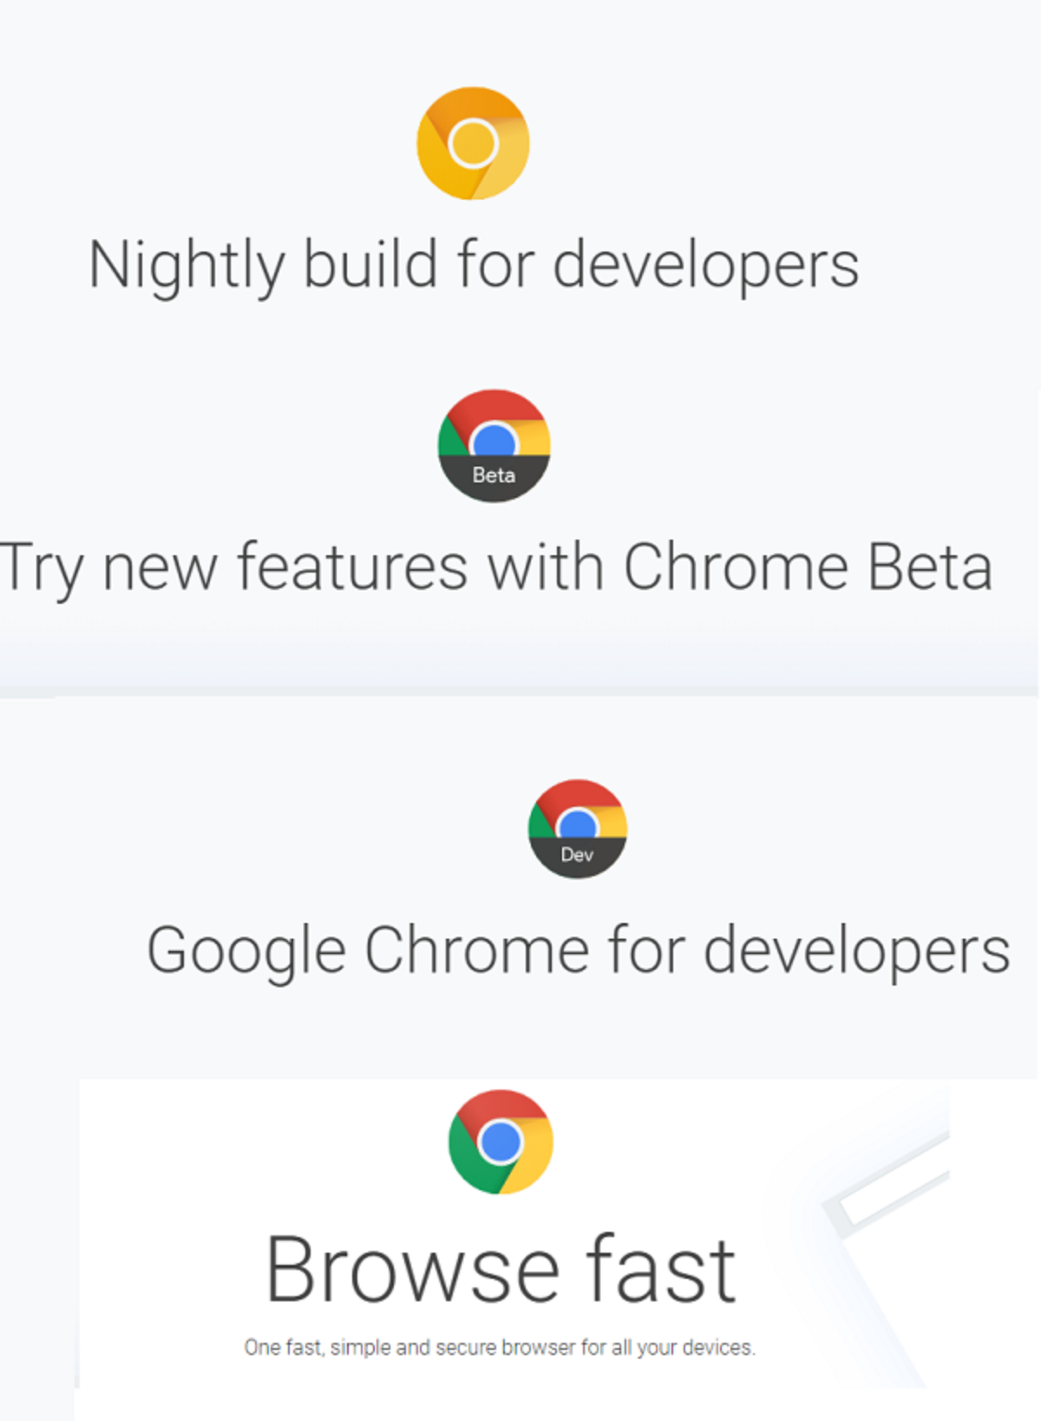Screen dimensions: 1041x1421
Task: Click the word "features" in the Beta heading
Action: click(352, 567)
